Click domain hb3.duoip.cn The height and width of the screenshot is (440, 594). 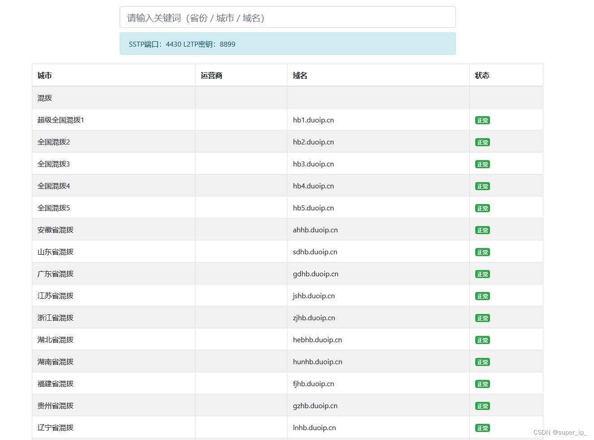coord(313,164)
